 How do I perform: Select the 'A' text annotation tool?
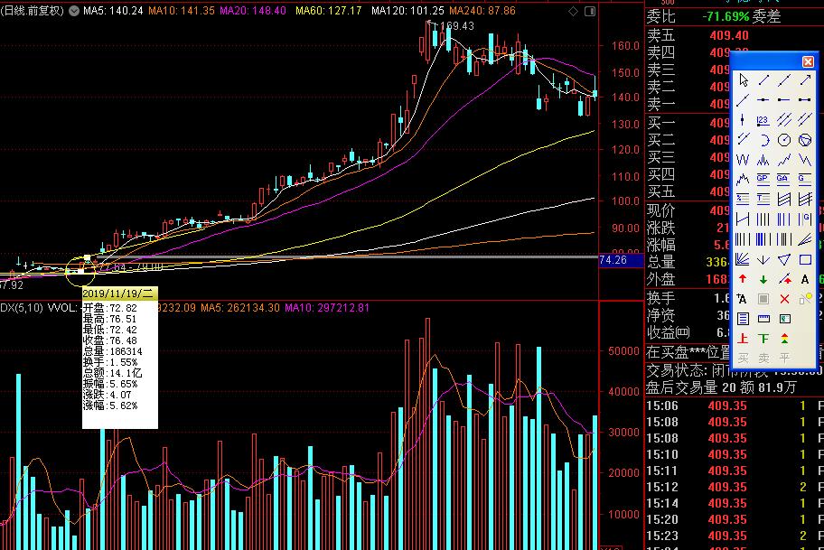click(805, 279)
